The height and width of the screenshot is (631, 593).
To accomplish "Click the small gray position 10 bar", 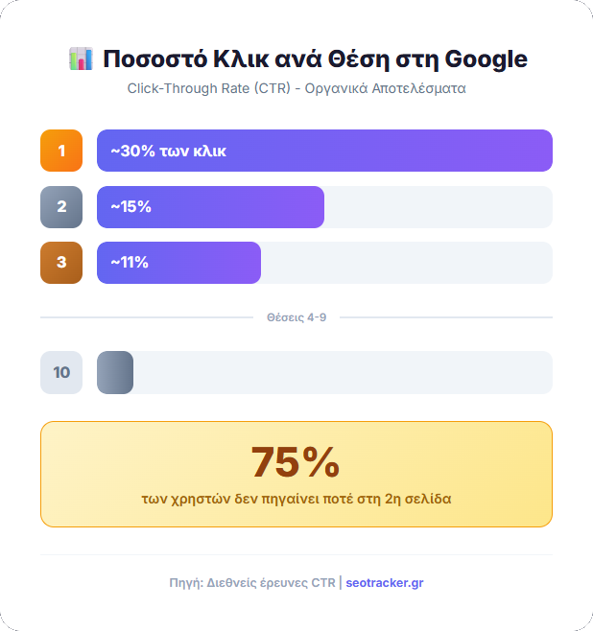I will point(115,372).
